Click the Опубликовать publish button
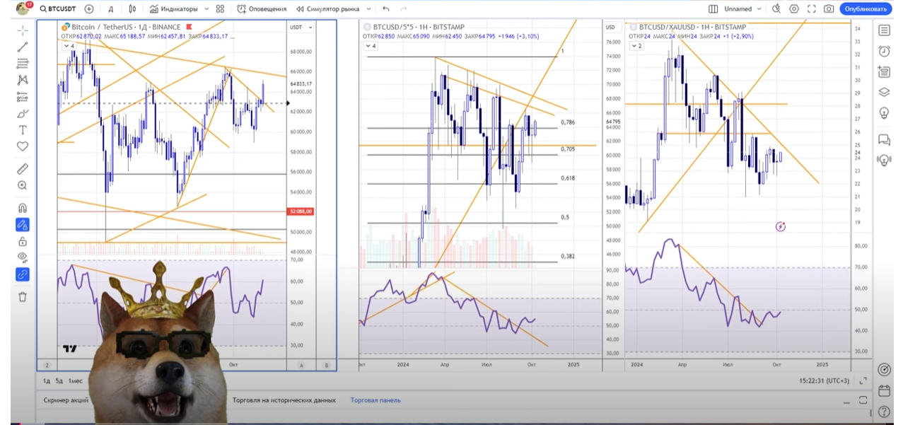Viewport: 903px width, 425px height. [x=866, y=9]
